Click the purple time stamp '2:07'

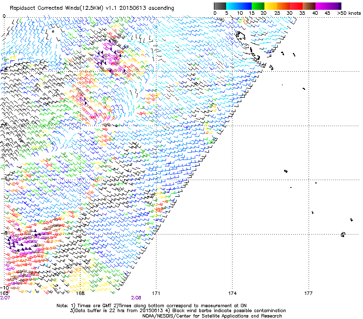tap(5, 298)
